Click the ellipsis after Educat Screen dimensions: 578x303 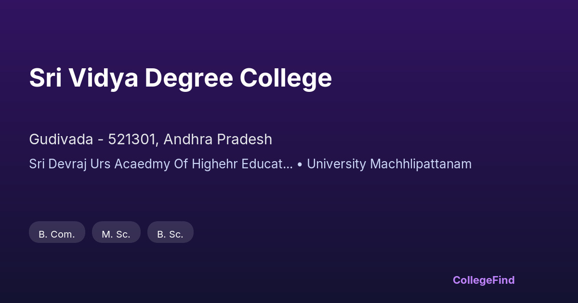tap(288, 164)
